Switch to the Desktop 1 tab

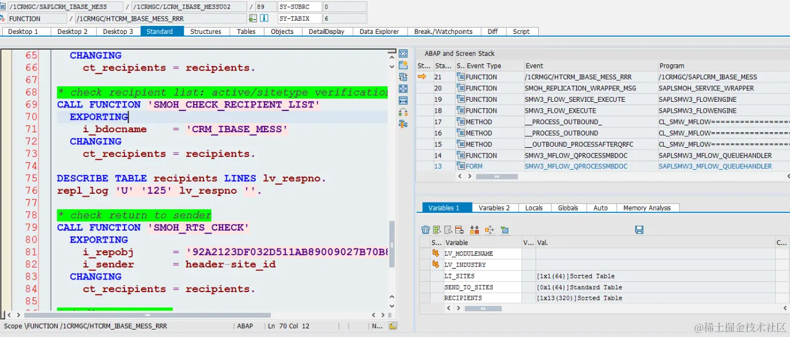tap(22, 32)
